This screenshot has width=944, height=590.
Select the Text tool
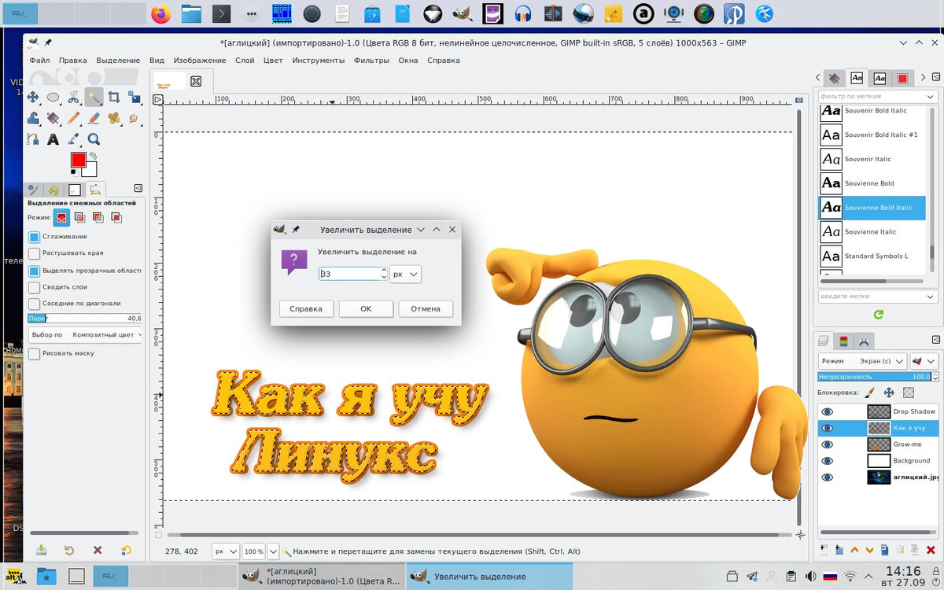click(53, 139)
